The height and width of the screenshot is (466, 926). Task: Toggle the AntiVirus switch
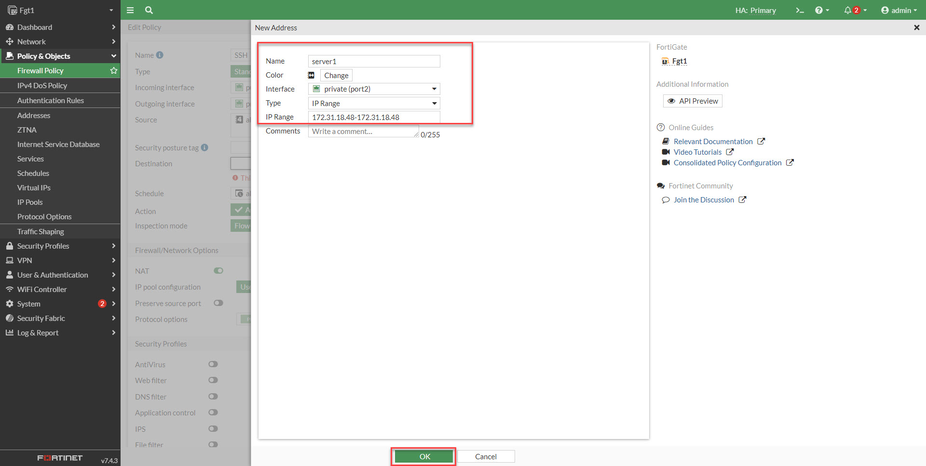point(213,364)
